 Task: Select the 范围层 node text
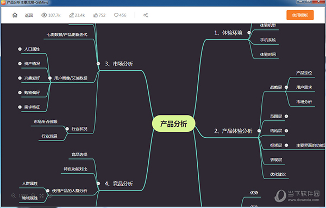point(276,116)
